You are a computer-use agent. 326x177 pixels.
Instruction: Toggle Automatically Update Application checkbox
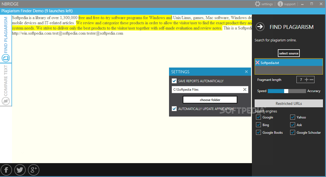coord(174,109)
